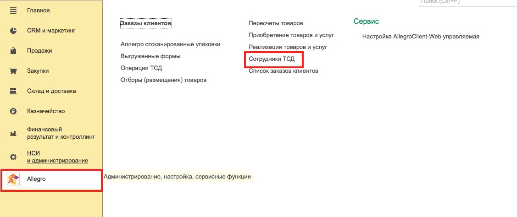Click into the search field

coord(467,3)
